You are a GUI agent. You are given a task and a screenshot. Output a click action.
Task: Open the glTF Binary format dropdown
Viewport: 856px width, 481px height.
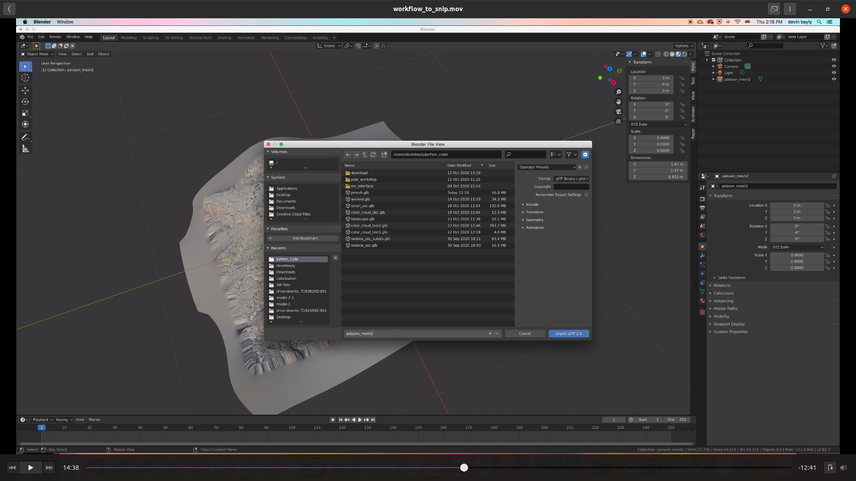[572, 179]
